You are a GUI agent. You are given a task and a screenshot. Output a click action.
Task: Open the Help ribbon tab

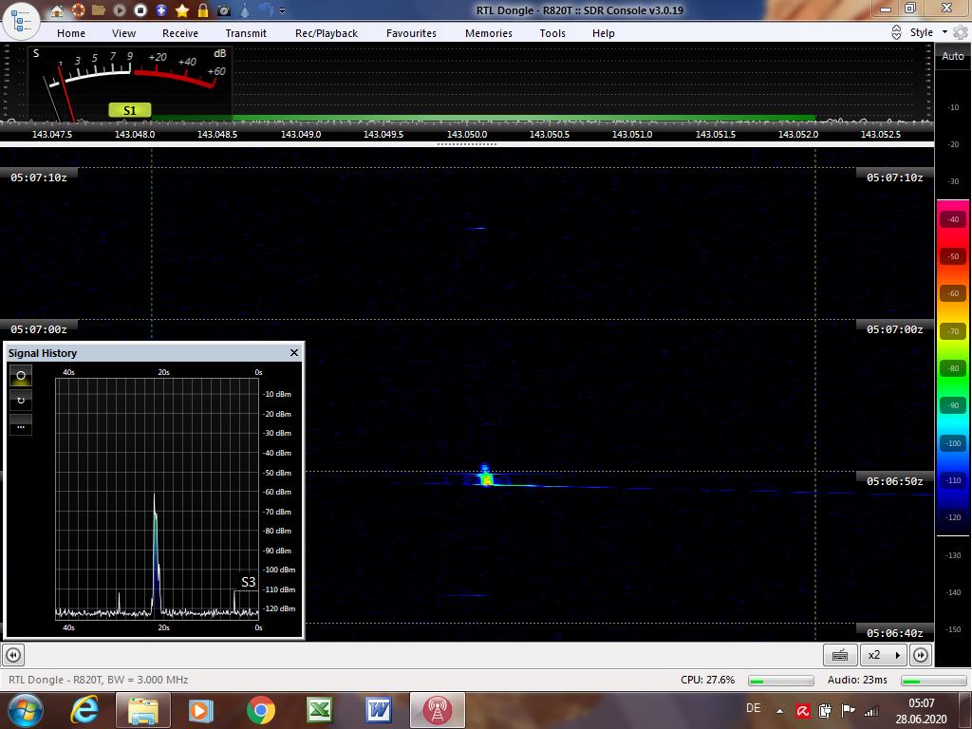603,33
